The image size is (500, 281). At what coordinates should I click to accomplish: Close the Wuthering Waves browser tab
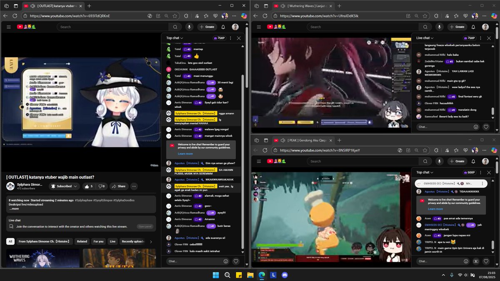pos(331,6)
